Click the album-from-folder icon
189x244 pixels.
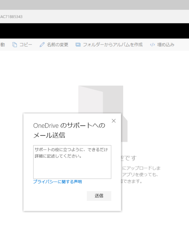pos(78,45)
